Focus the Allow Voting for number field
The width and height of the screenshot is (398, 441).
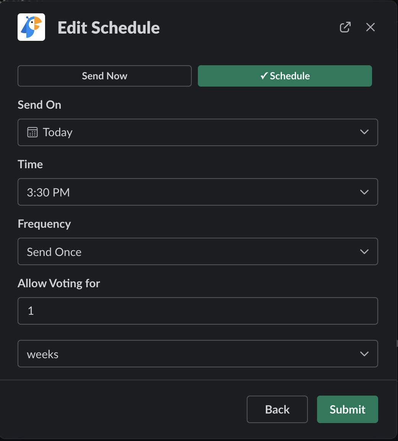(x=197, y=311)
